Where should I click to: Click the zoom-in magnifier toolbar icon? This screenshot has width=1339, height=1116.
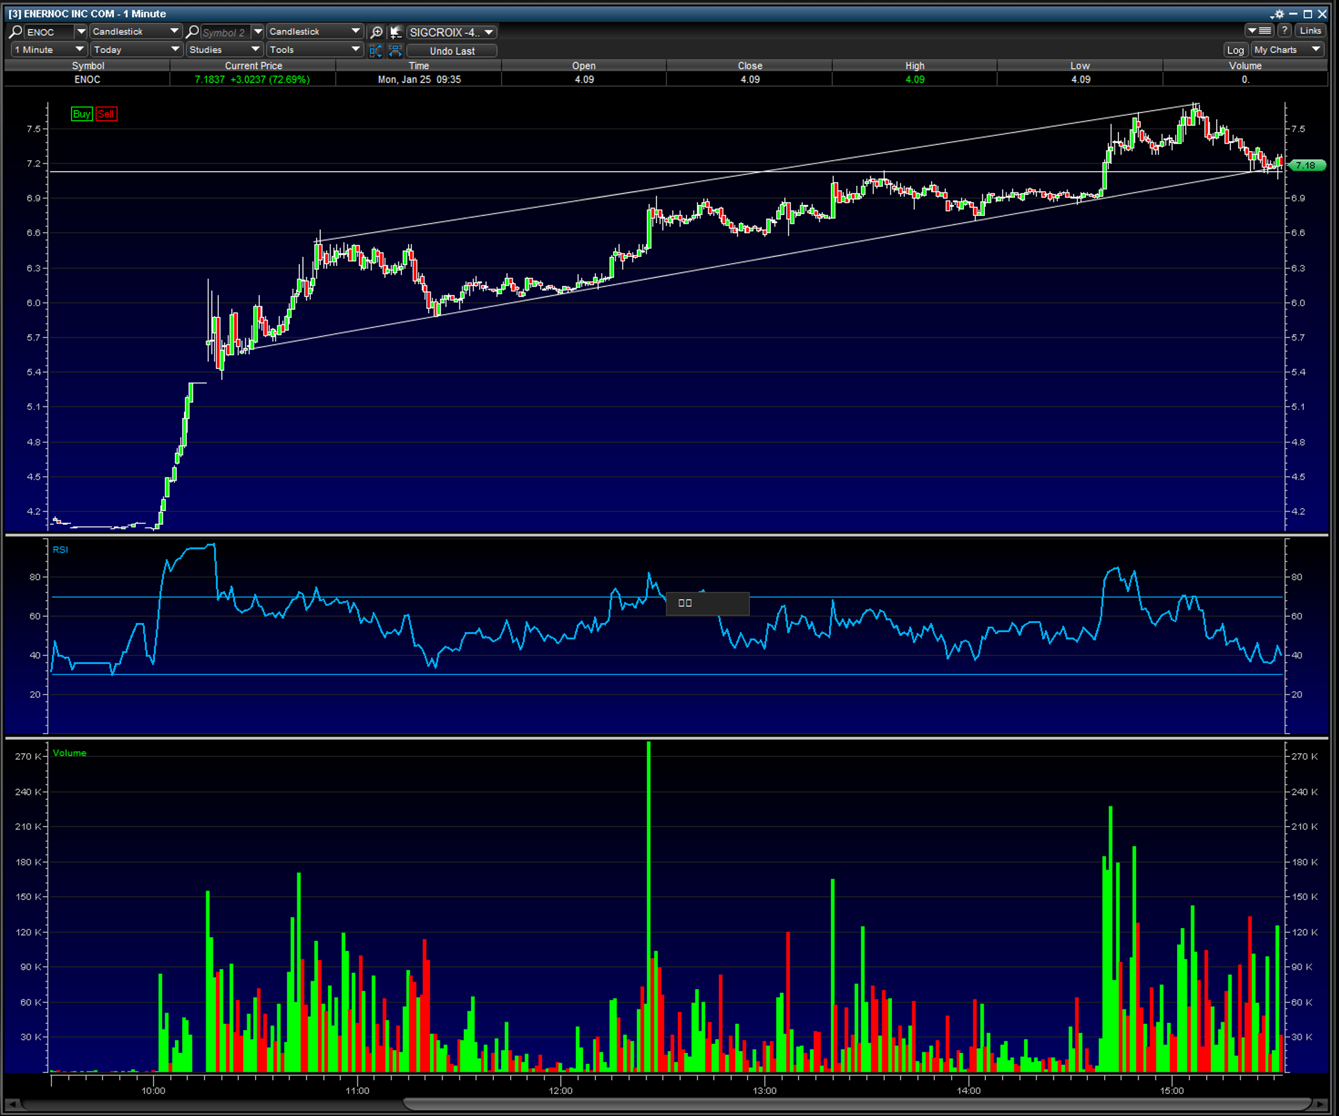[x=377, y=31]
